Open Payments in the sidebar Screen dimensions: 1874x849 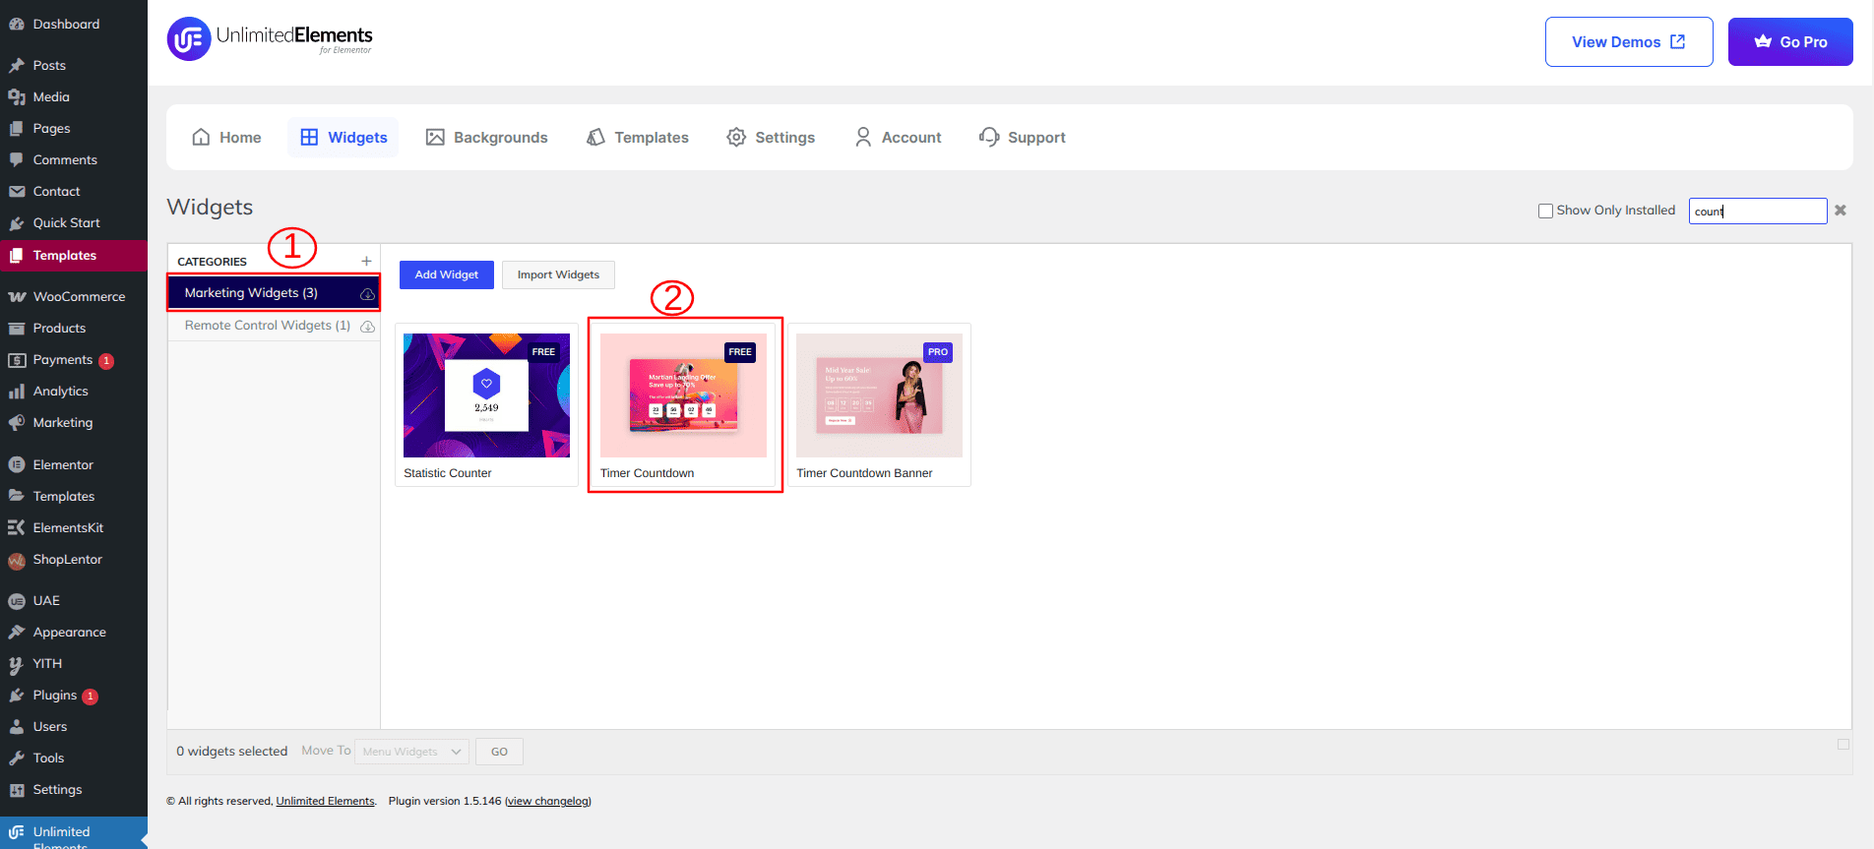coord(74,359)
